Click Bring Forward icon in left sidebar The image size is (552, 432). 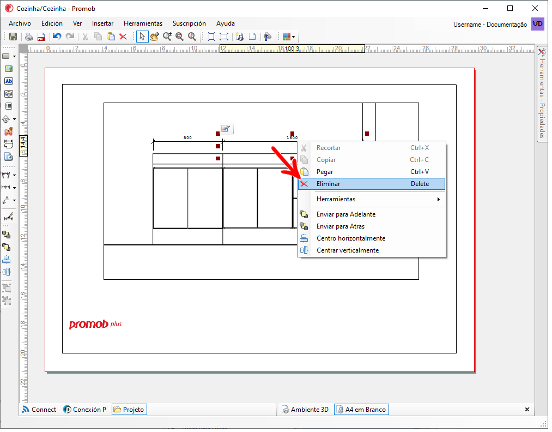point(7,247)
